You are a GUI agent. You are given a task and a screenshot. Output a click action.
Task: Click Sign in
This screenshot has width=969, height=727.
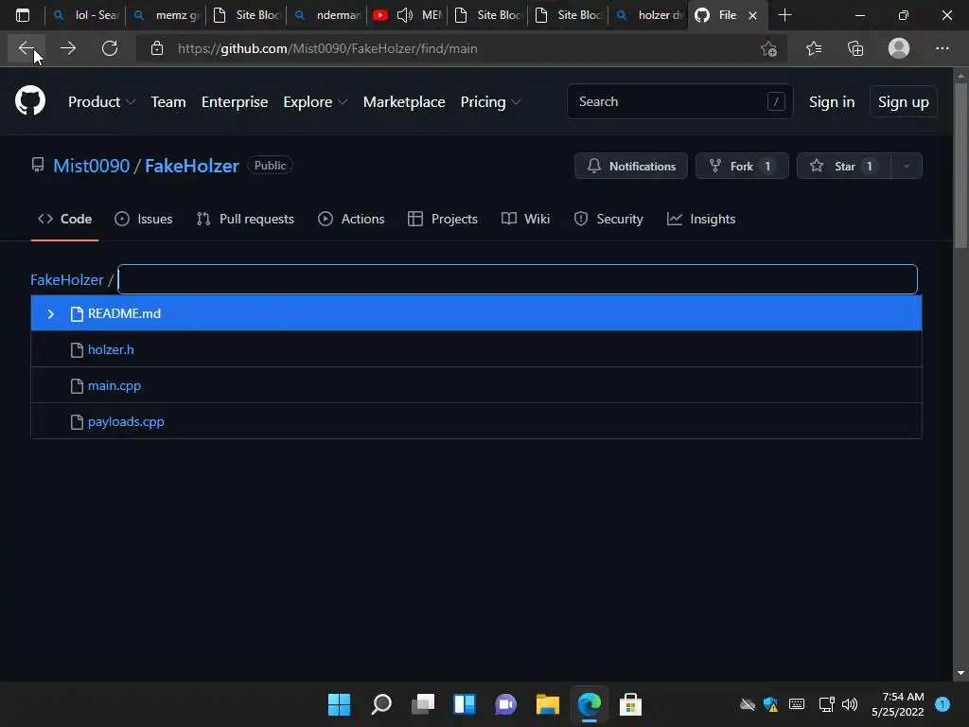[x=832, y=102]
